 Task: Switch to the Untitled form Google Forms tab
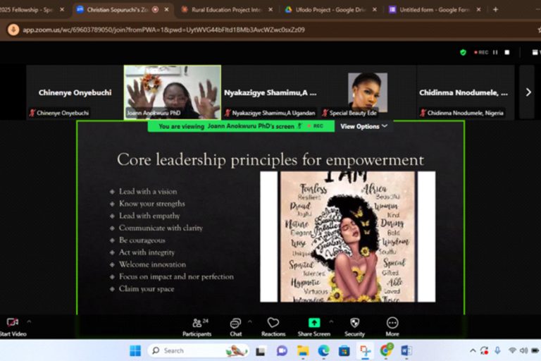432,10
